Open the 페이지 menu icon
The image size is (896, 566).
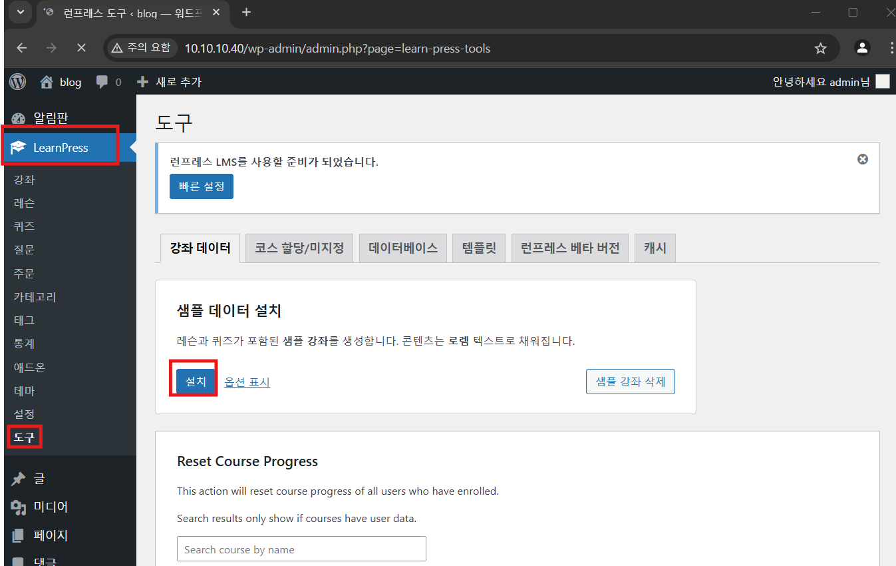pyautogui.click(x=18, y=535)
